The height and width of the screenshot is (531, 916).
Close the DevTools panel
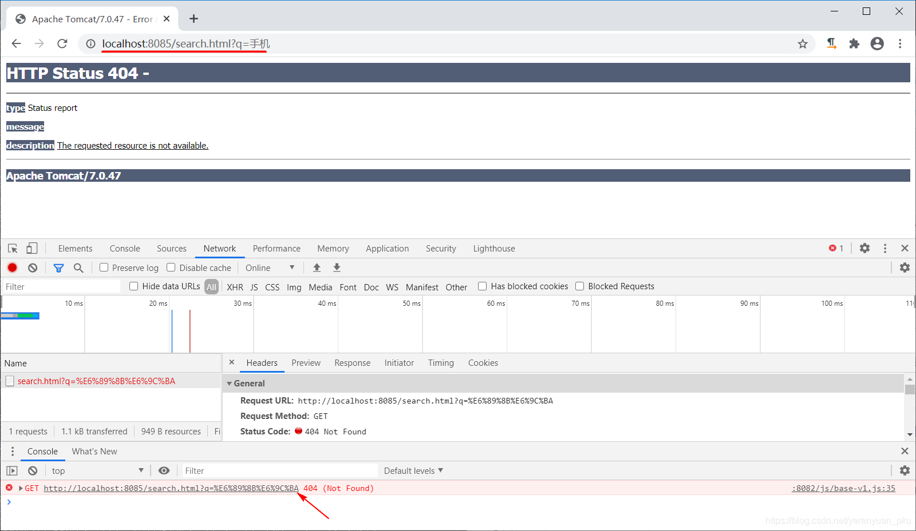coord(905,248)
